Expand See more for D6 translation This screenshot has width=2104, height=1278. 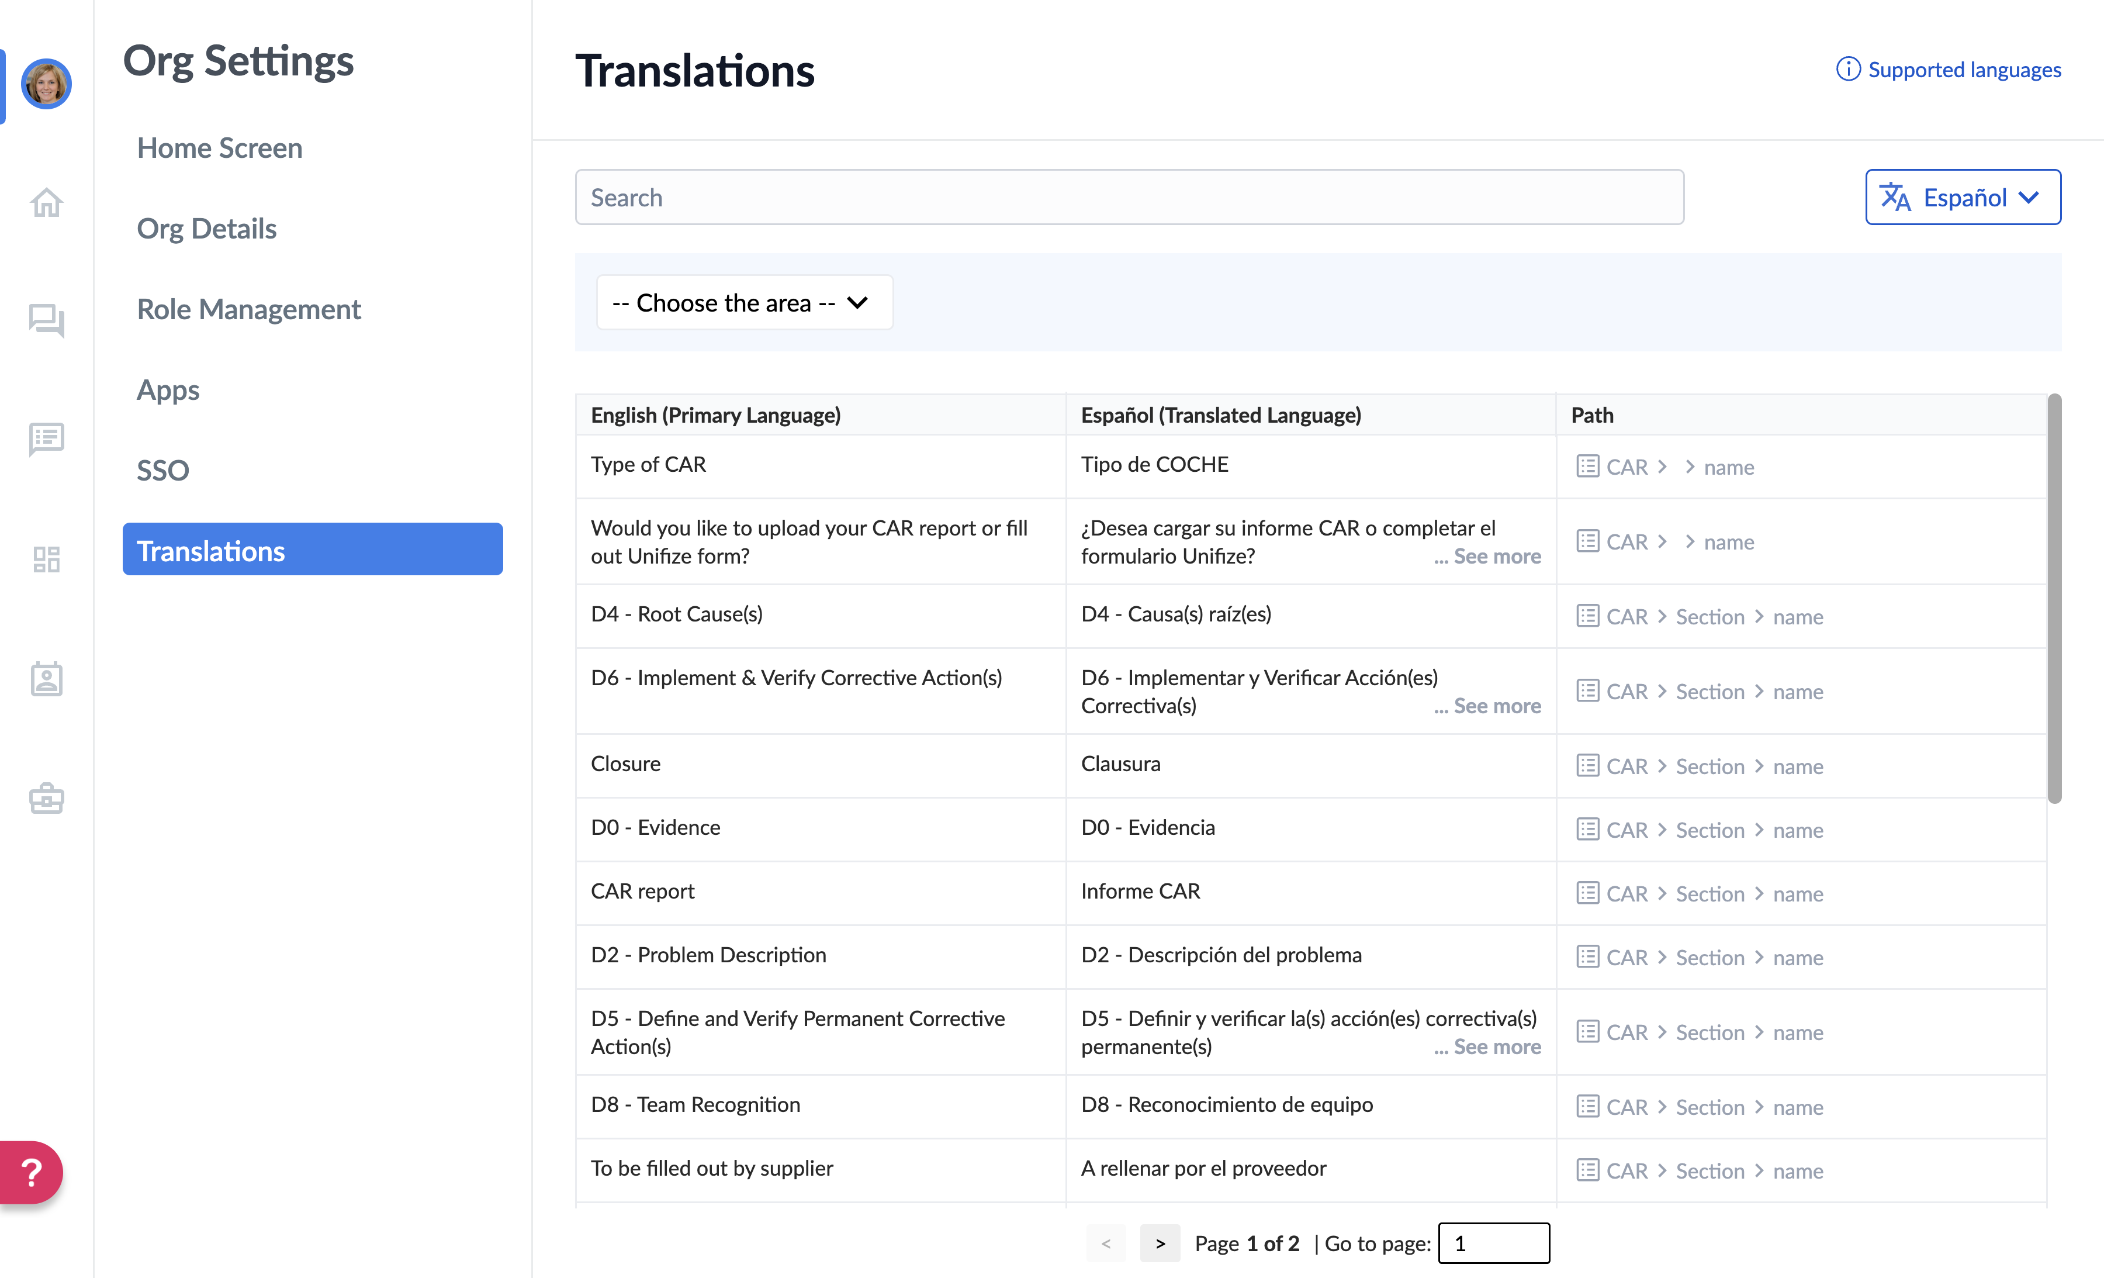coord(1487,706)
